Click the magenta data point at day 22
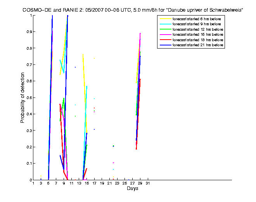Image resolution: width=256 pixels, height=202 pixels. [114, 163]
